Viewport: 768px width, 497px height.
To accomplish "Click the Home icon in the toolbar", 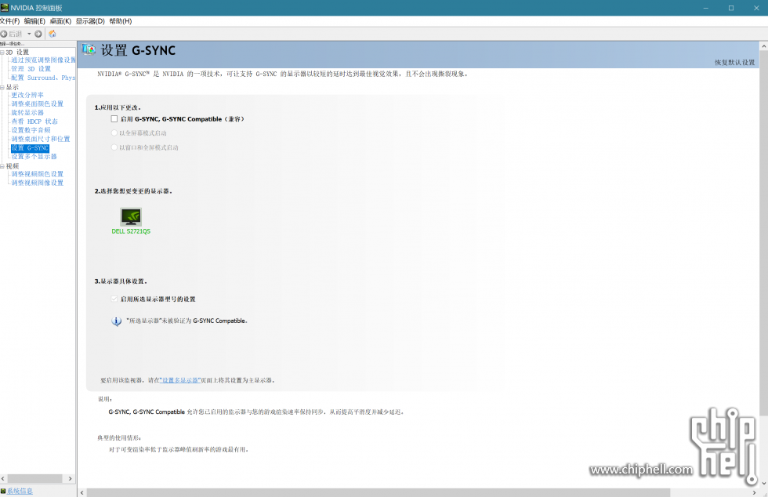I will pyautogui.click(x=53, y=34).
